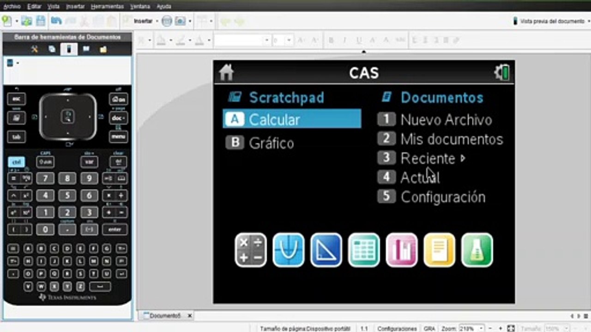Screen dimensions: 591x332
Task: Open the page sorter icon in the Documents toolbar
Action: [x=52, y=49]
